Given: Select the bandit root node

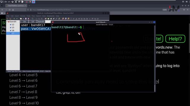Looking at the screenshot, I should [13, 21].
